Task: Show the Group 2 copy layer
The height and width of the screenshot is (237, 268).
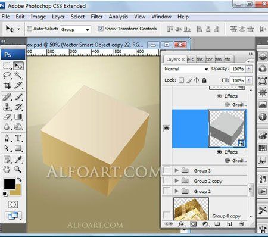Action: 167,180
